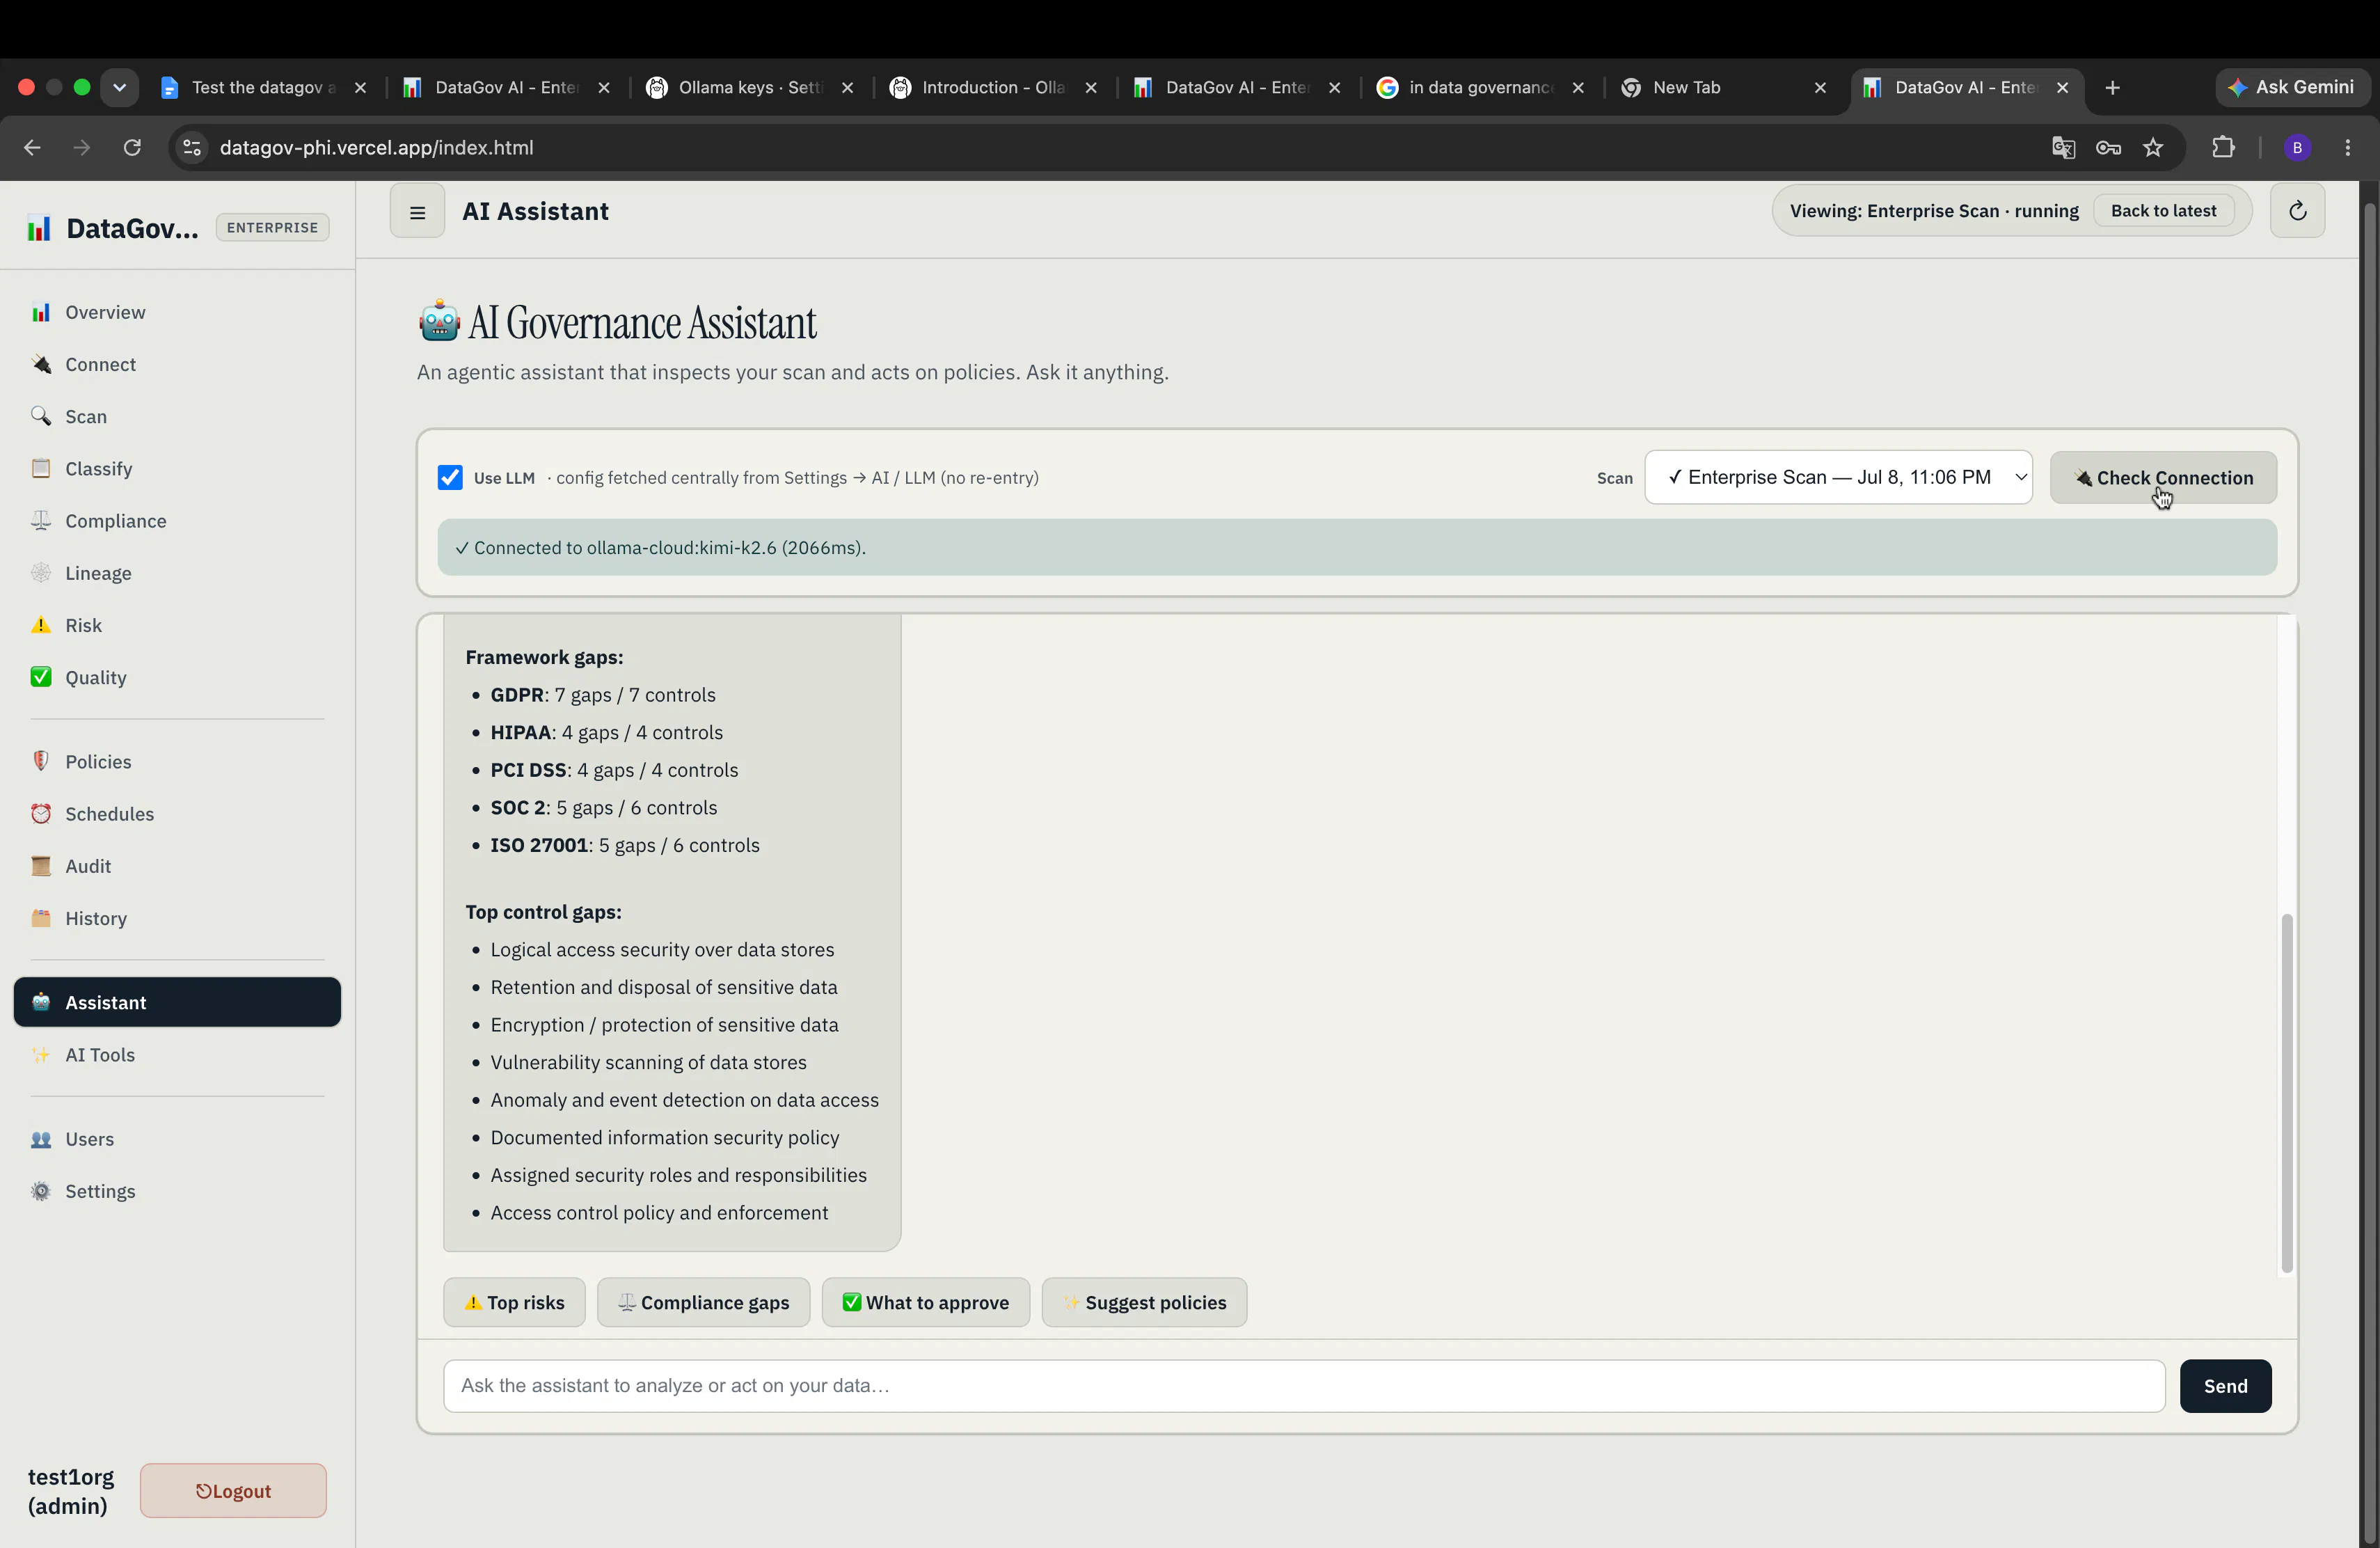Reload the browser page
This screenshot has width=2380, height=1548.
(x=131, y=148)
